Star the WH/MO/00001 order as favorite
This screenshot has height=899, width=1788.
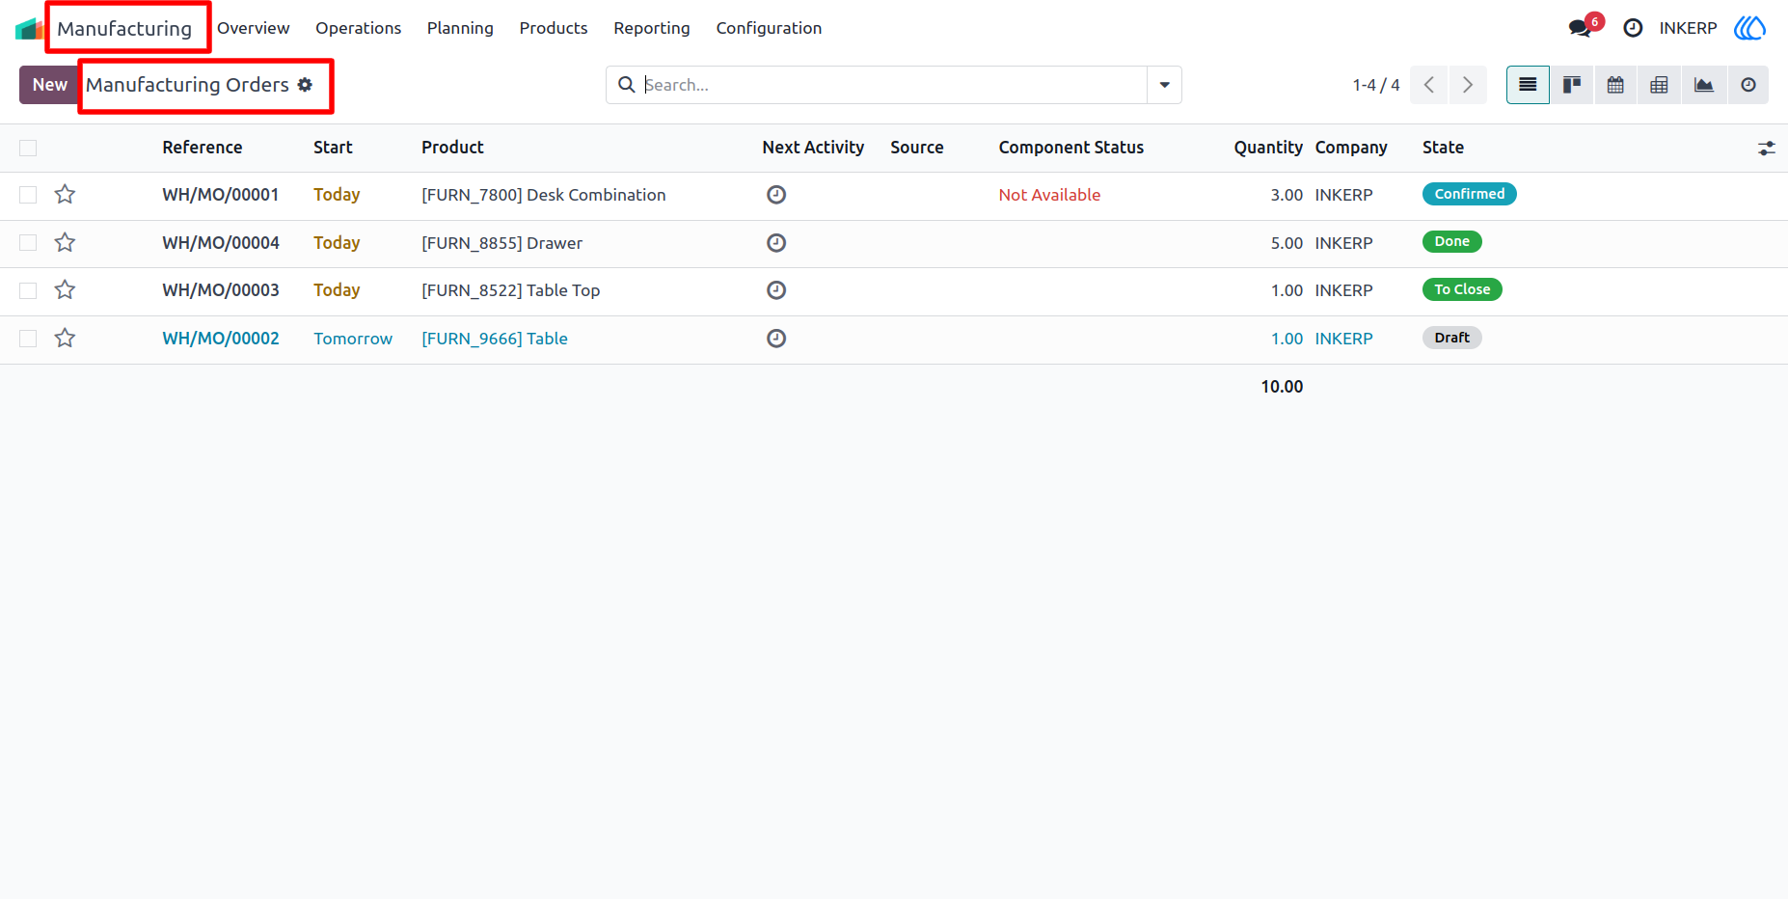tap(65, 195)
